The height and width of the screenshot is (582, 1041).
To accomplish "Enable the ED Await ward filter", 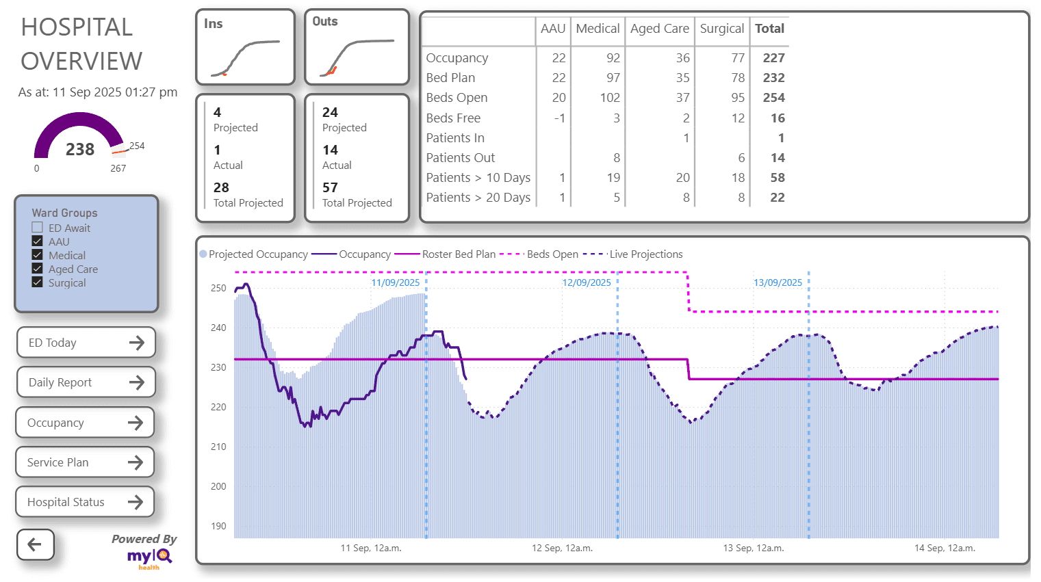I will [x=38, y=227].
